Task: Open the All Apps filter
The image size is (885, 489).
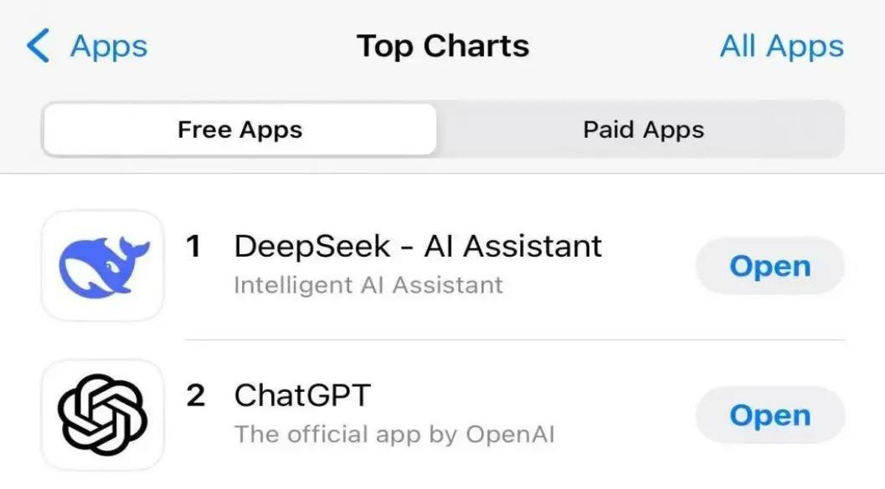Action: coord(781,46)
